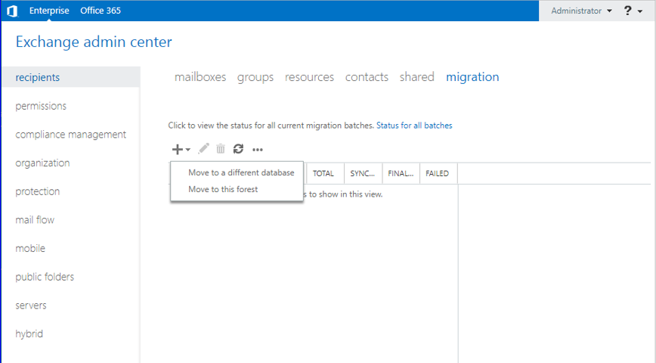Open servers section

(x=31, y=306)
